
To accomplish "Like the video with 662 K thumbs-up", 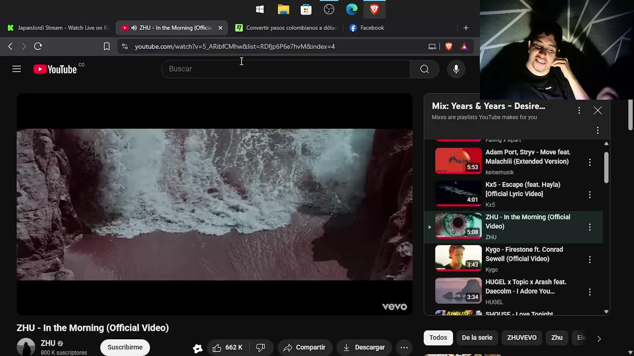I will pos(228,348).
